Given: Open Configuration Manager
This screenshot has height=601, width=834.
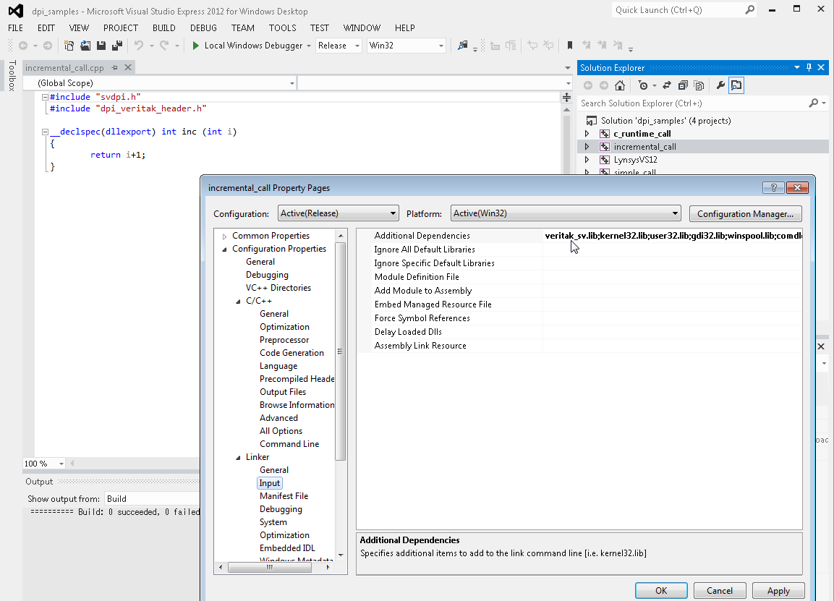Looking at the screenshot, I should (745, 214).
